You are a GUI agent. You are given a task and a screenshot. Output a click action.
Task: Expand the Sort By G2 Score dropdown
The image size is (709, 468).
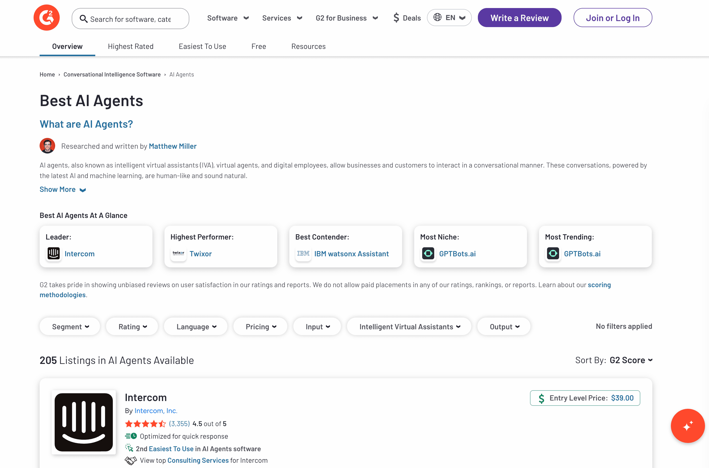(x=631, y=360)
